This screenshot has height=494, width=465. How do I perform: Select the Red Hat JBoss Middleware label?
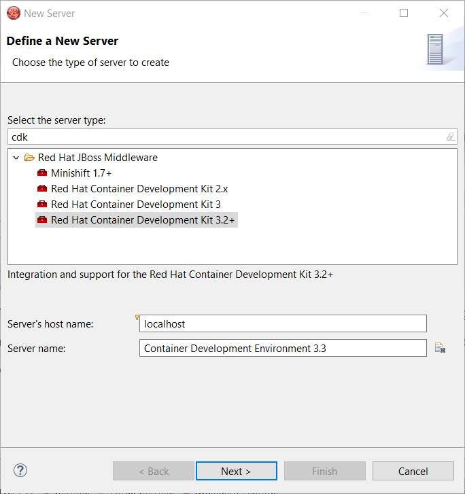(x=97, y=158)
